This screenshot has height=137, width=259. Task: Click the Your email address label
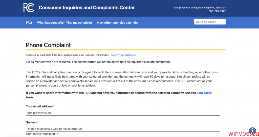pos(39,106)
